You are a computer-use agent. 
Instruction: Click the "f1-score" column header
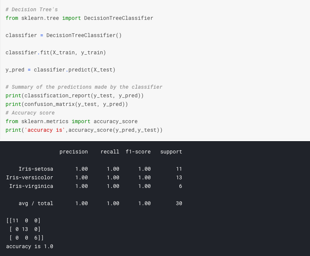[138, 152]
